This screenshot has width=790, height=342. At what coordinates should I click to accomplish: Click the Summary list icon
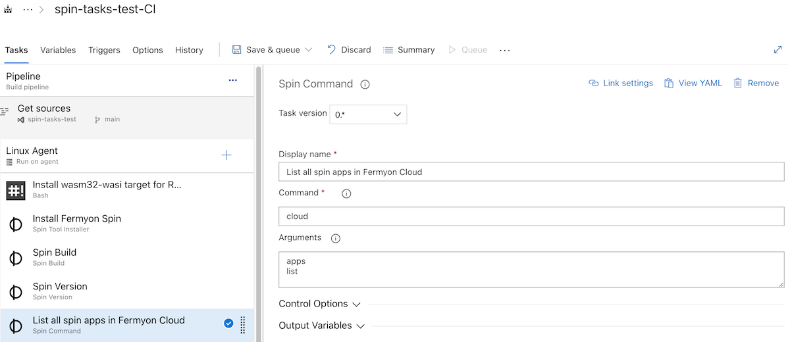388,50
